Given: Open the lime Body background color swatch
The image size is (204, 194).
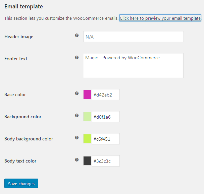Looking at the screenshot, I should tap(87, 139).
